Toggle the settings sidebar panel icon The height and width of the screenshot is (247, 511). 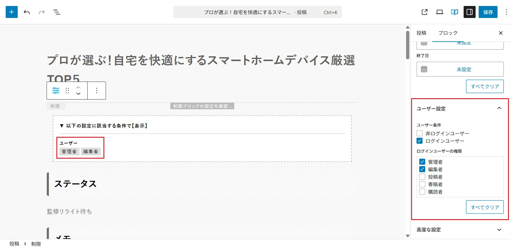469,12
